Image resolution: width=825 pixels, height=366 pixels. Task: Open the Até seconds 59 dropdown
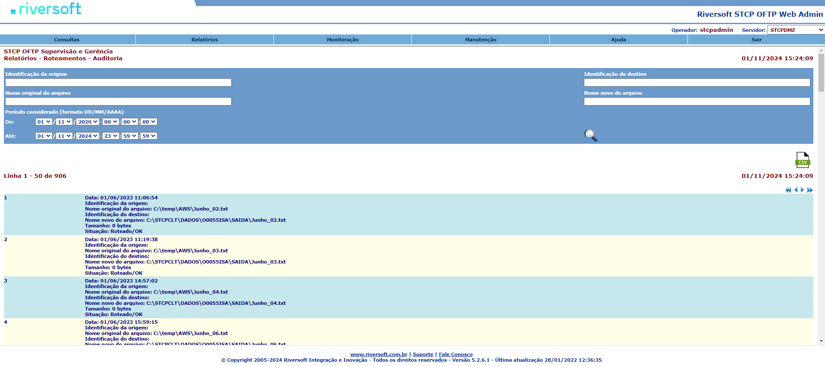[149, 136]
